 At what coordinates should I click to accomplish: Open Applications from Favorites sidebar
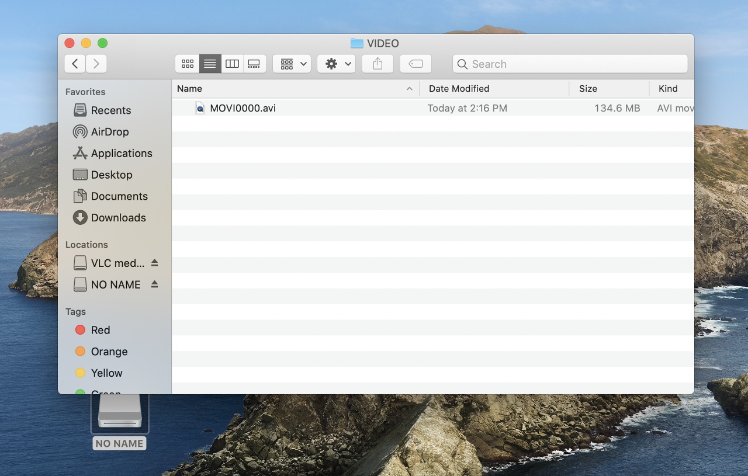[x=121, y=154]
